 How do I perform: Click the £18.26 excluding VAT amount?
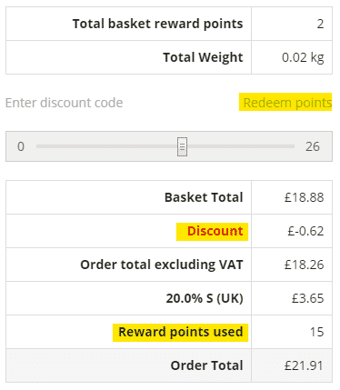point(304,265)
